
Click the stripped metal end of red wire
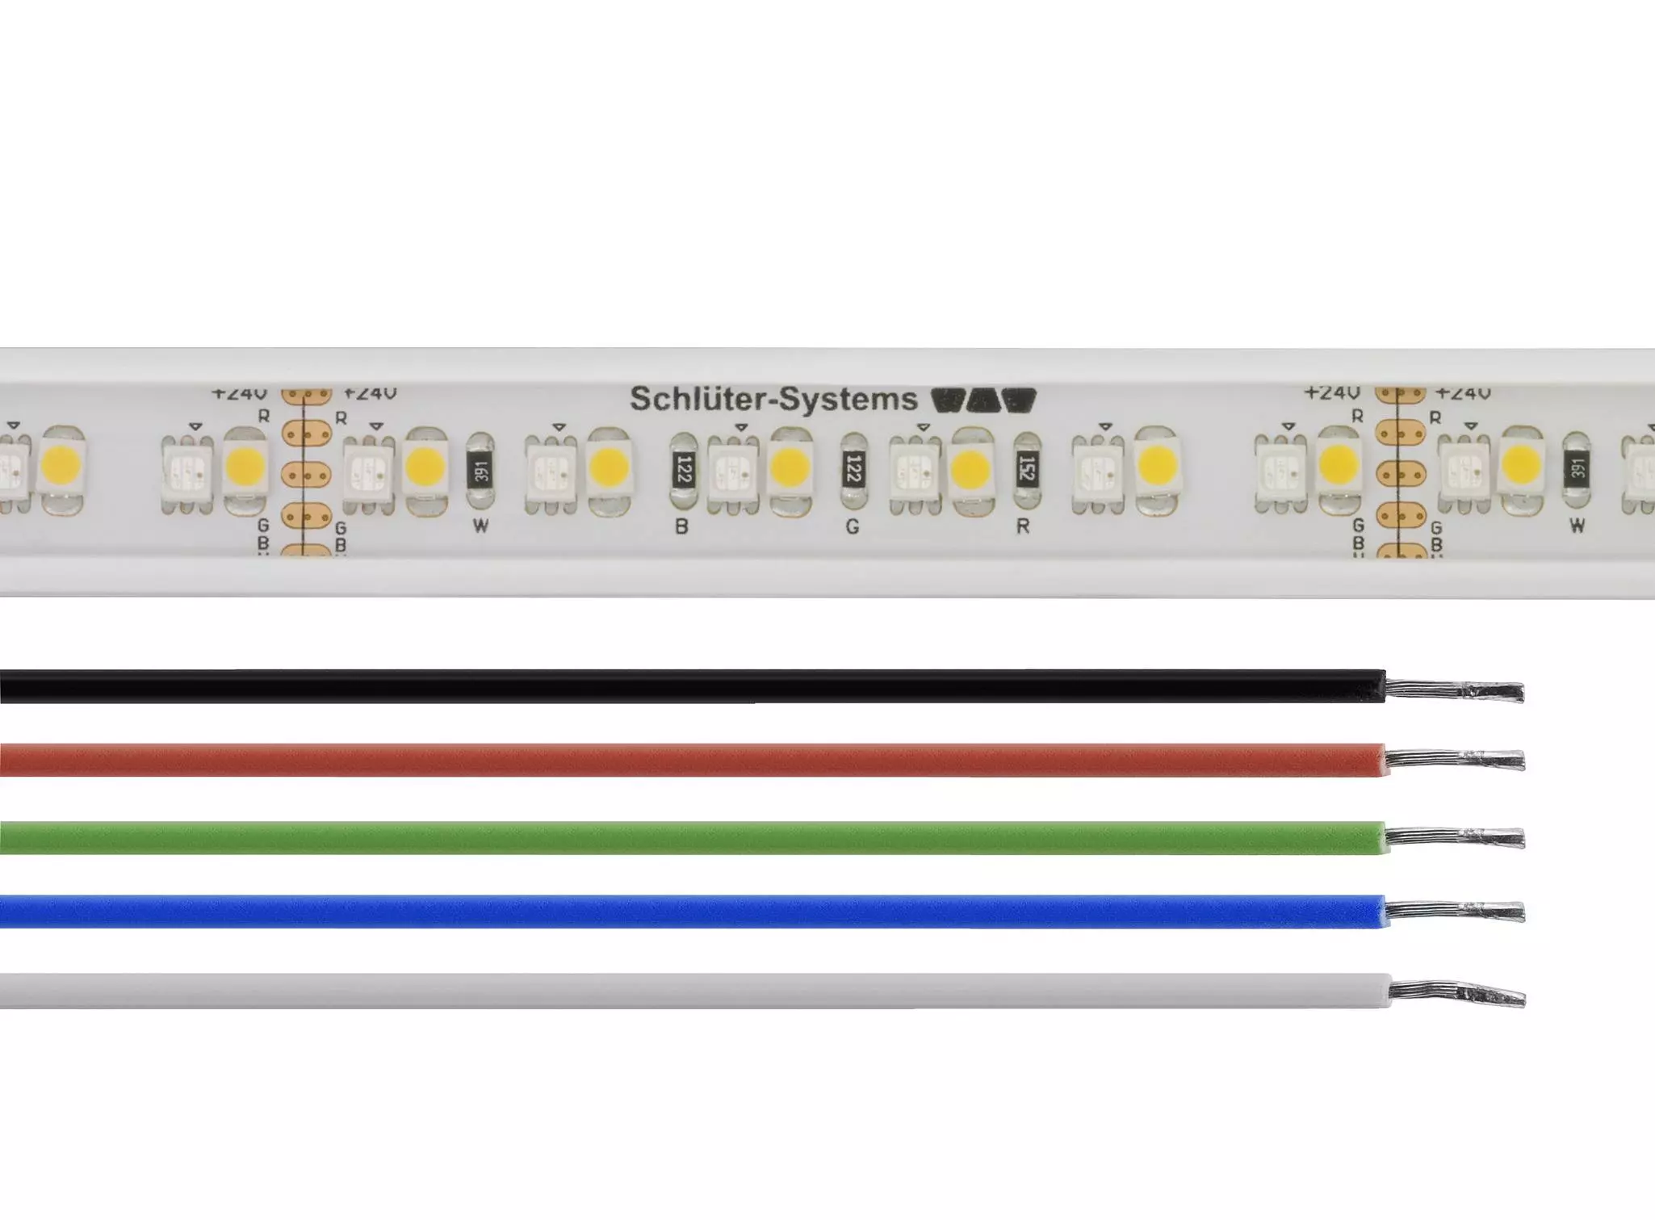click(1455, 760)
